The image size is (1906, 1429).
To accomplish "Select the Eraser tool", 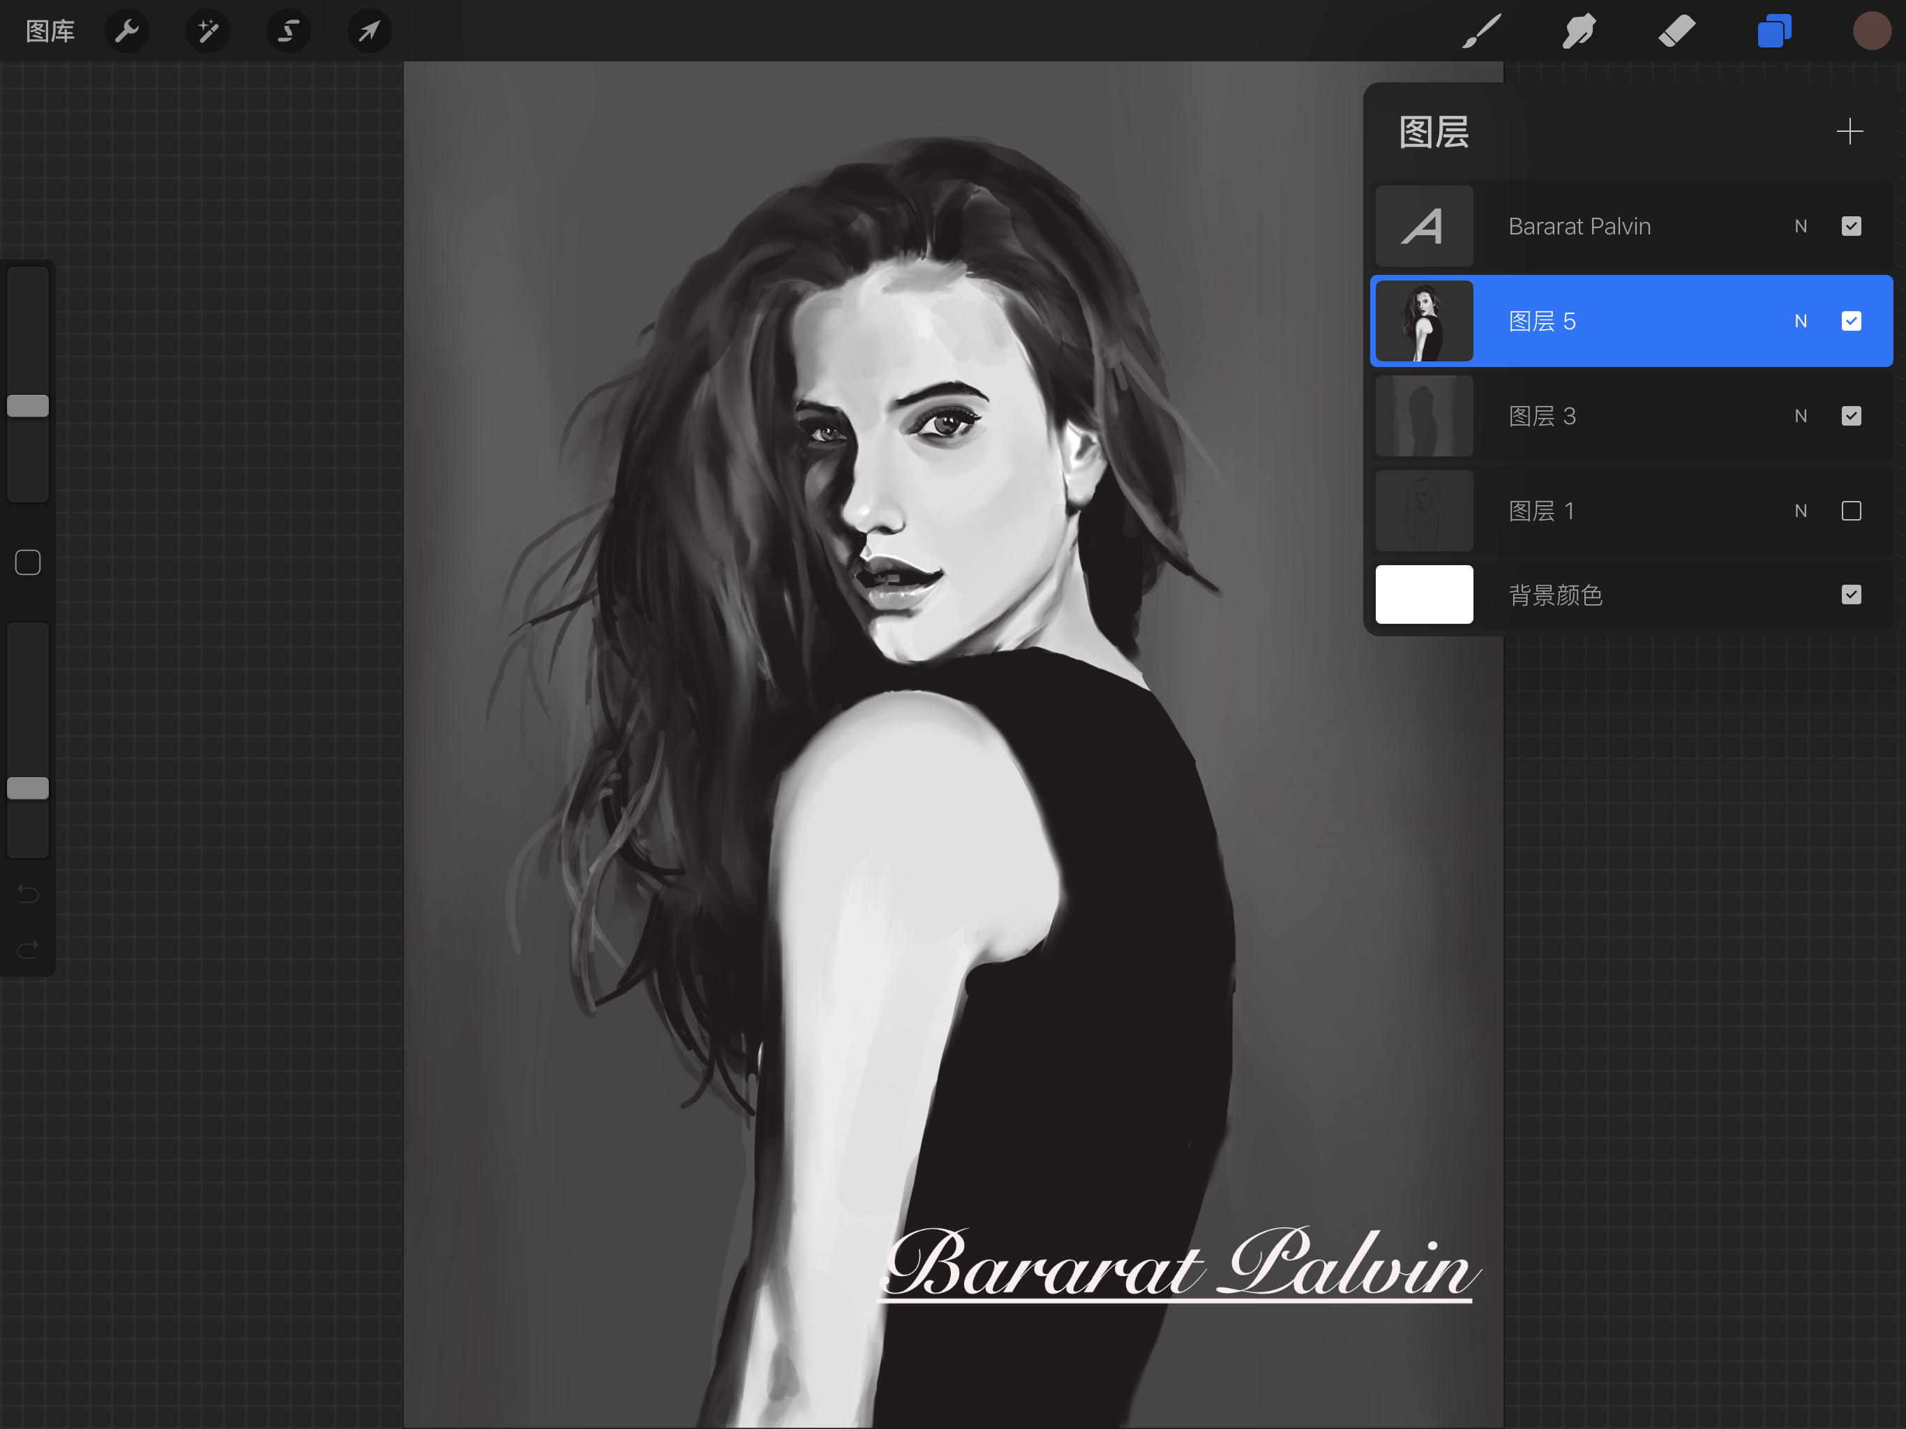I will point(1676,31).
